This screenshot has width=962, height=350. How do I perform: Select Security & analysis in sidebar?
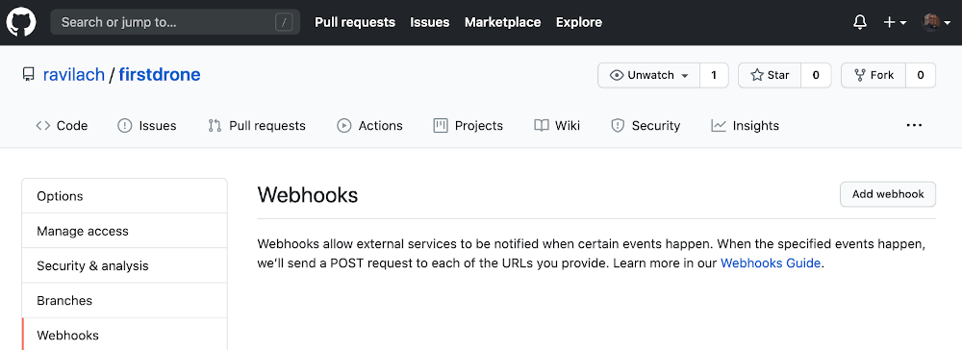point(124,266)
